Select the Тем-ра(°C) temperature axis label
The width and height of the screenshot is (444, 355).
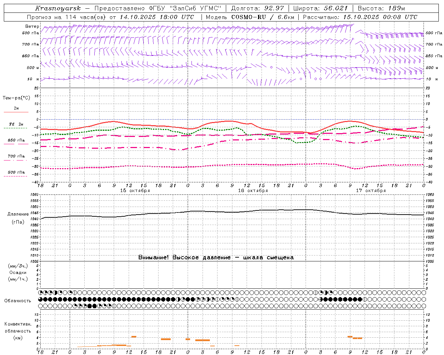(x=16, y=98)
